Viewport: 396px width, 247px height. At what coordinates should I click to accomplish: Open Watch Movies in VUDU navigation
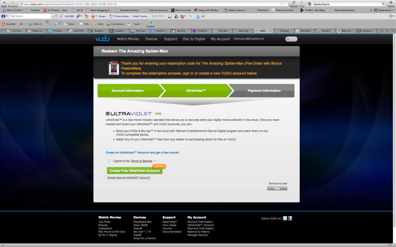pyautogui.click(x=128, y=39)
